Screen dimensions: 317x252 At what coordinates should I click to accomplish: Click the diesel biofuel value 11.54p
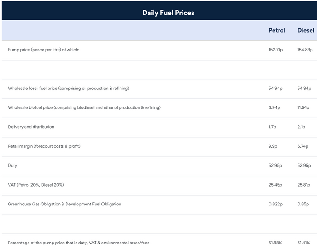tap(304, 107)
